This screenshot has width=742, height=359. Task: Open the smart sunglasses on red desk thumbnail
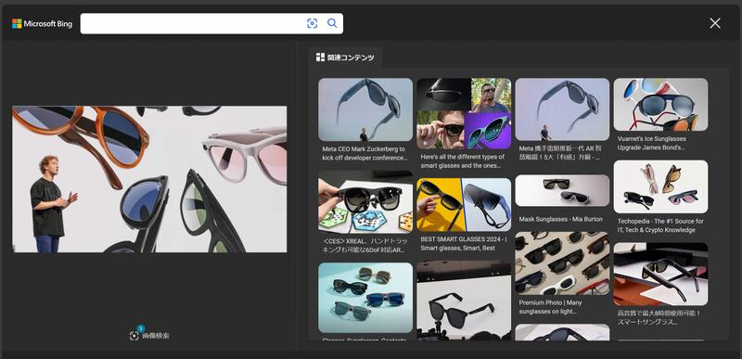[660, 274]
